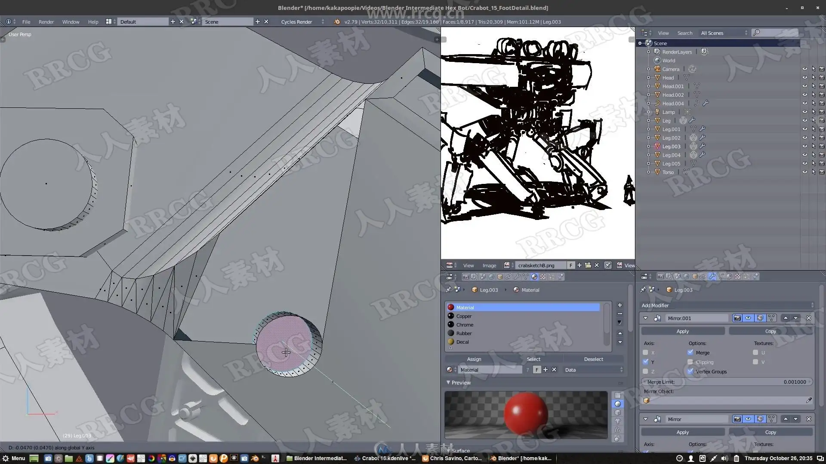Image resolution: width=826 pixels, height=464 pixels.
Task: Select sphere preview shape for material
Action: coord(618,404)
